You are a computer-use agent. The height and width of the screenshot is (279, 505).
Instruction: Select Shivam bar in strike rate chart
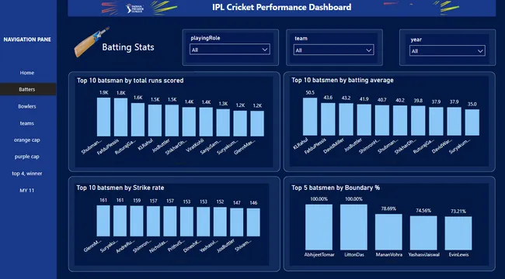pos(253,222)
